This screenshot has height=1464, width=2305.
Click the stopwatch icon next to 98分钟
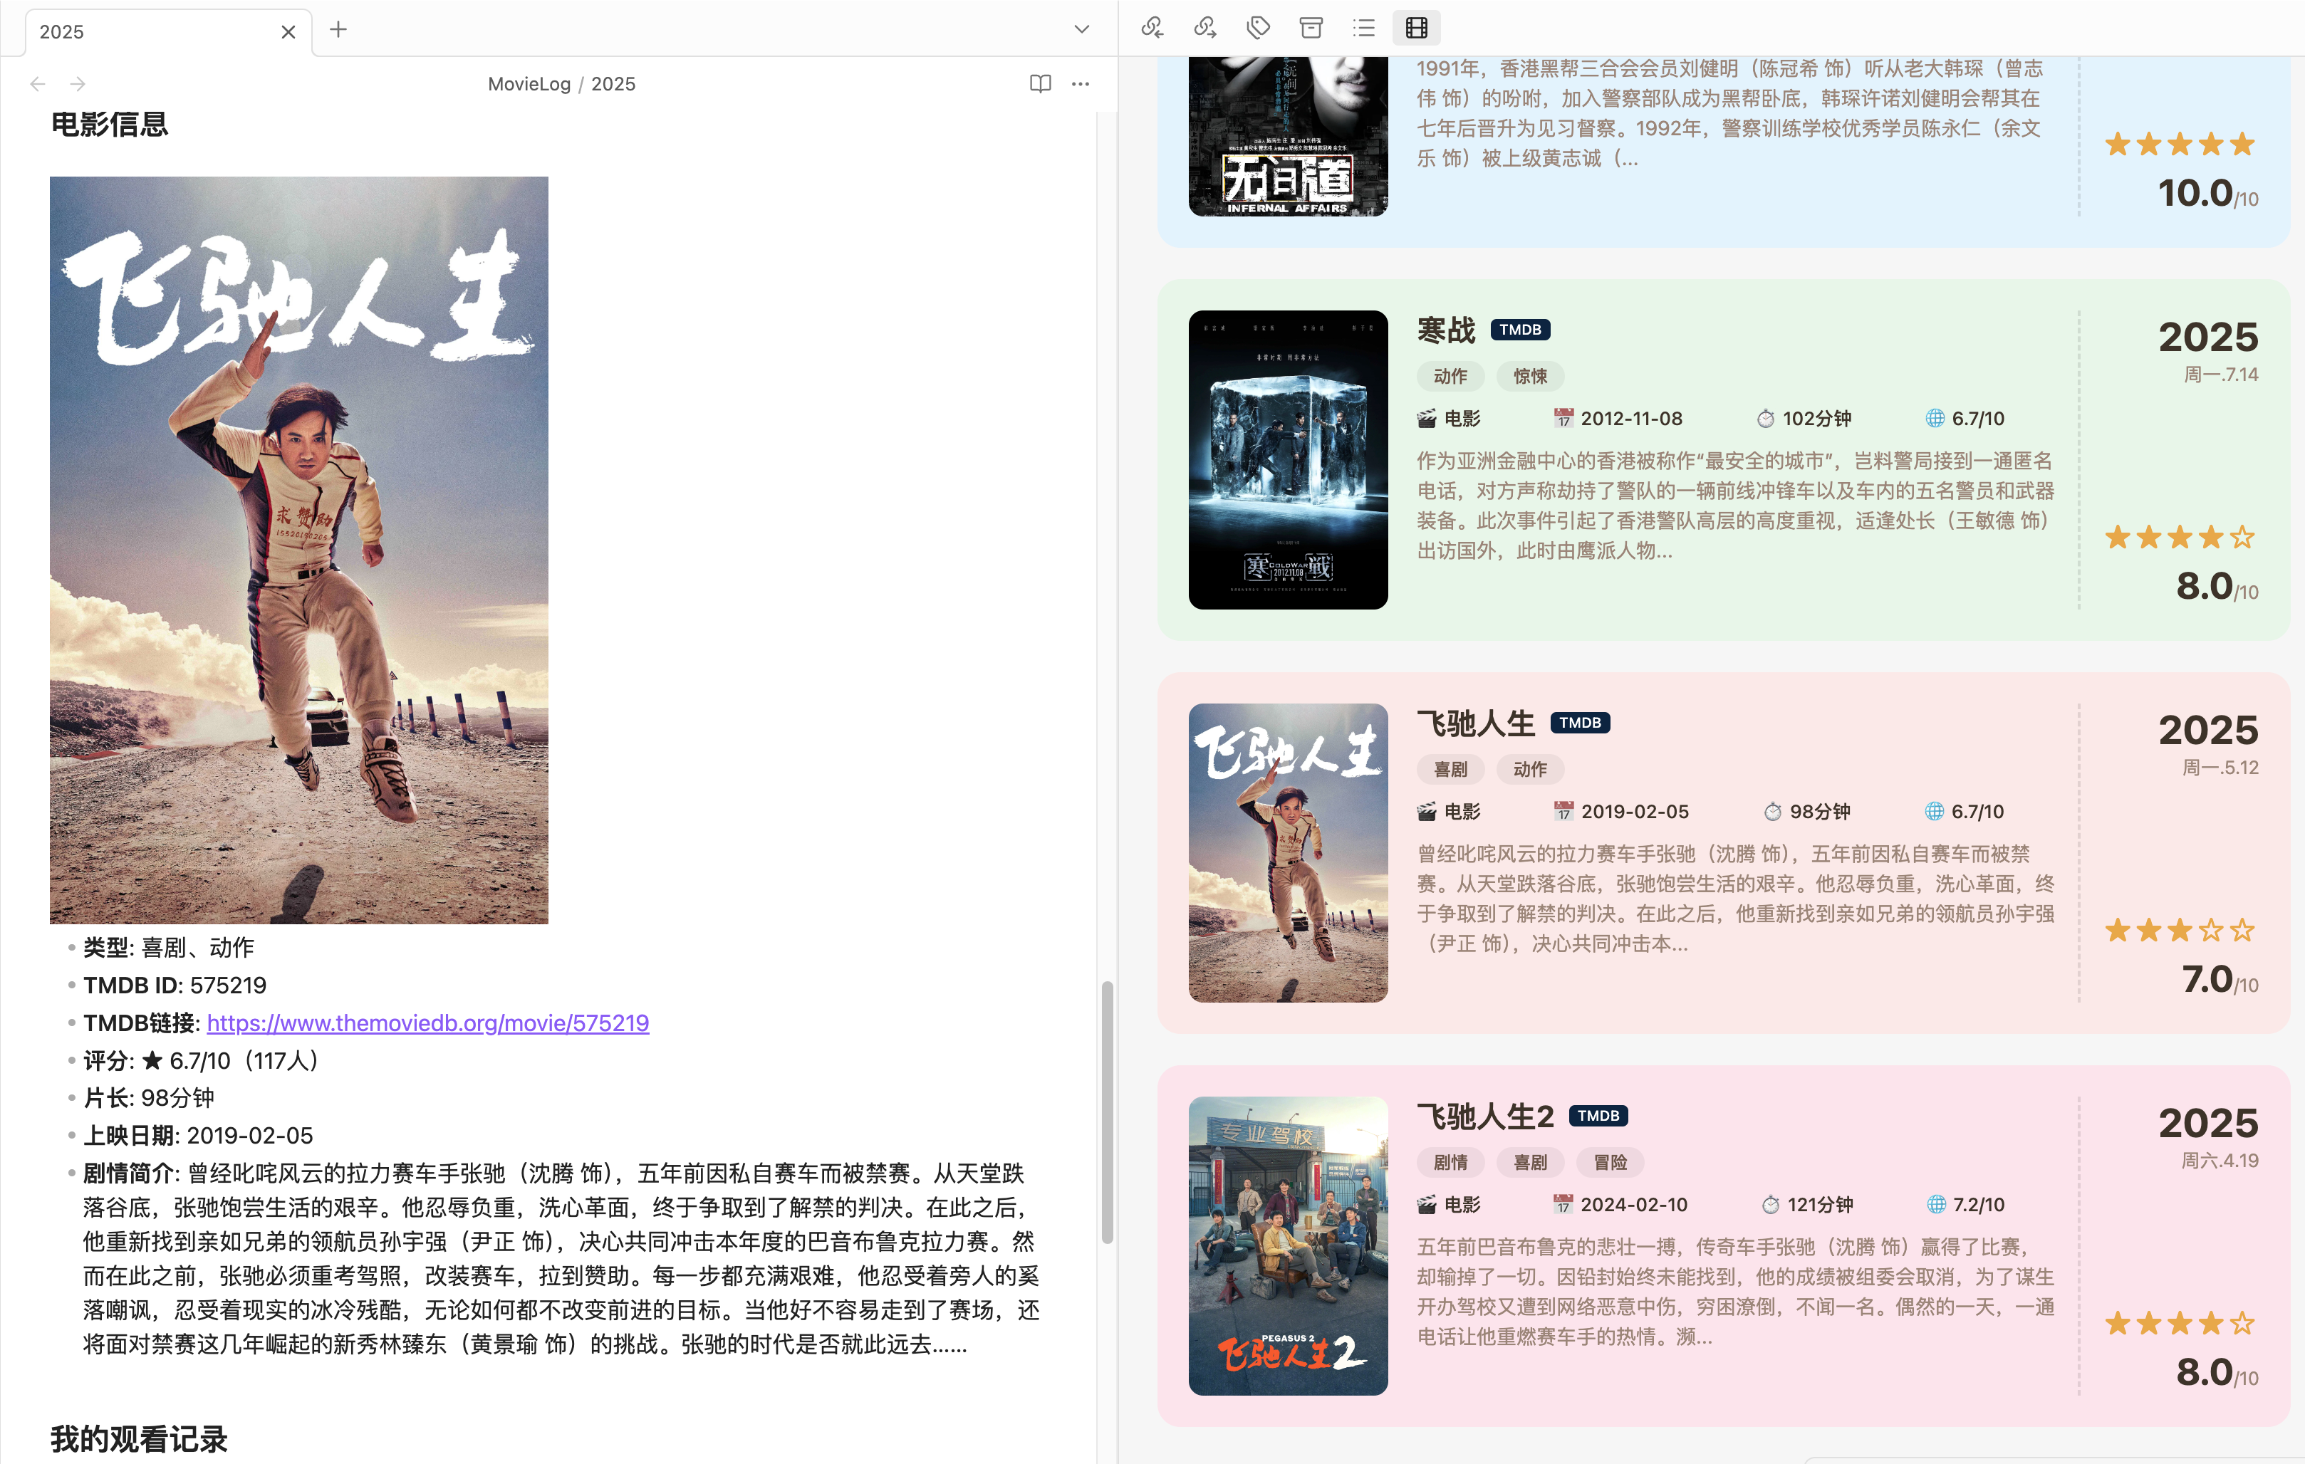(1771, 812)
